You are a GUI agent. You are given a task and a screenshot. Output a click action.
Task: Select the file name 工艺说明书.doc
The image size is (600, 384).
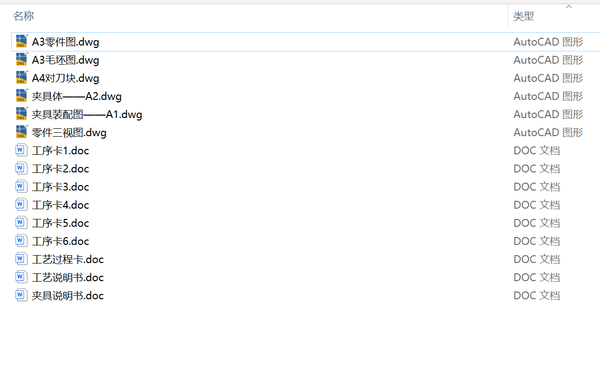68,278
